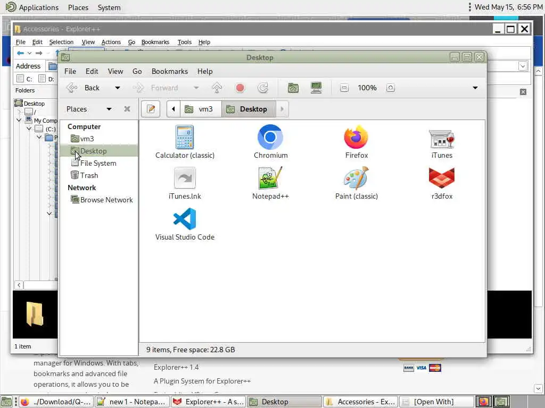Open the Applications menu in top panel
Screen dimensions: 545x408
[32, 7]
